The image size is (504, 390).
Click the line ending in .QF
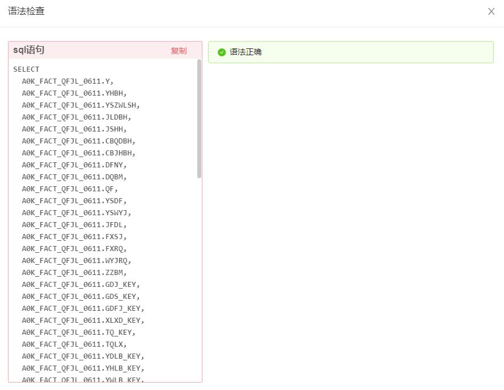(x=70, y=189)
